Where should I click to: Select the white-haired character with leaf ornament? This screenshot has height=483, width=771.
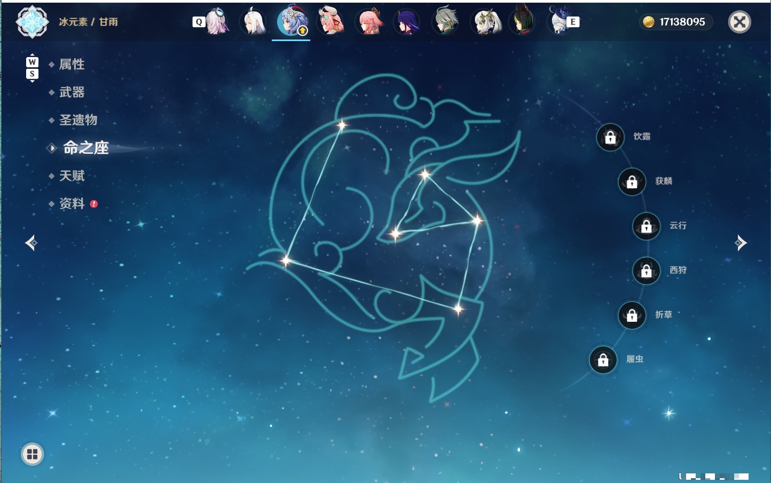point(486,22)
